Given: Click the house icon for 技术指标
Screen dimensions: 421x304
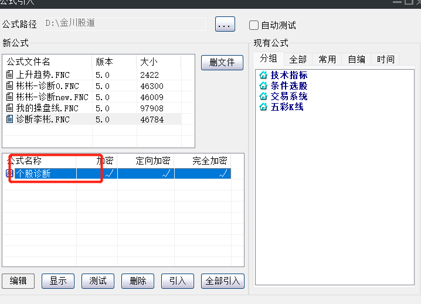Looking at the screenshot, I should [263, 76].
